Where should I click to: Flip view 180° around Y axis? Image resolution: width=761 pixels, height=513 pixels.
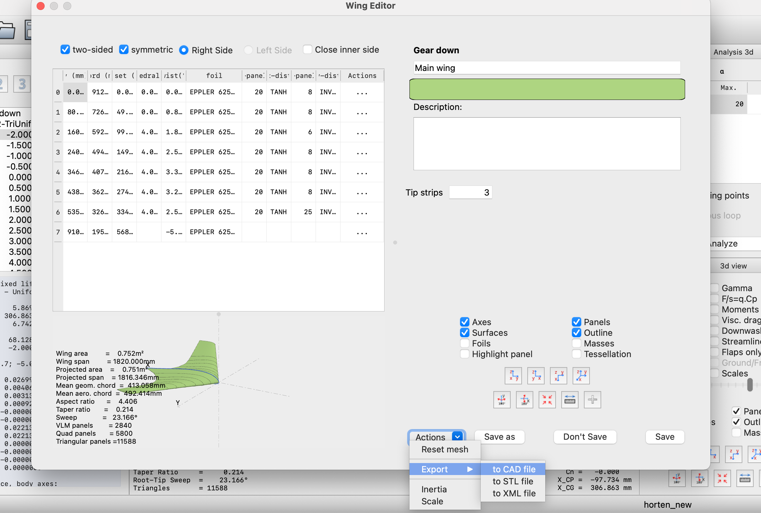pyautogui.click(x=502, y=399)
